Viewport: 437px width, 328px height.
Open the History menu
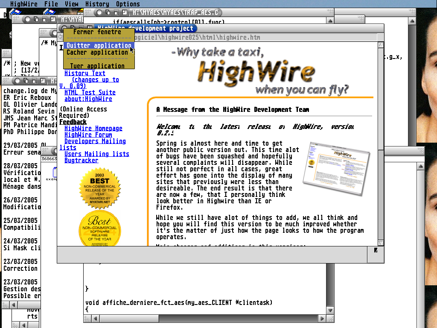pyautogui.click(x=97, y=4)
